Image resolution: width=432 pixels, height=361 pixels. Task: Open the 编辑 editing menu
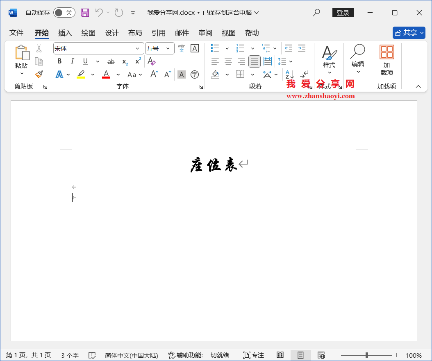pos(358,59)
